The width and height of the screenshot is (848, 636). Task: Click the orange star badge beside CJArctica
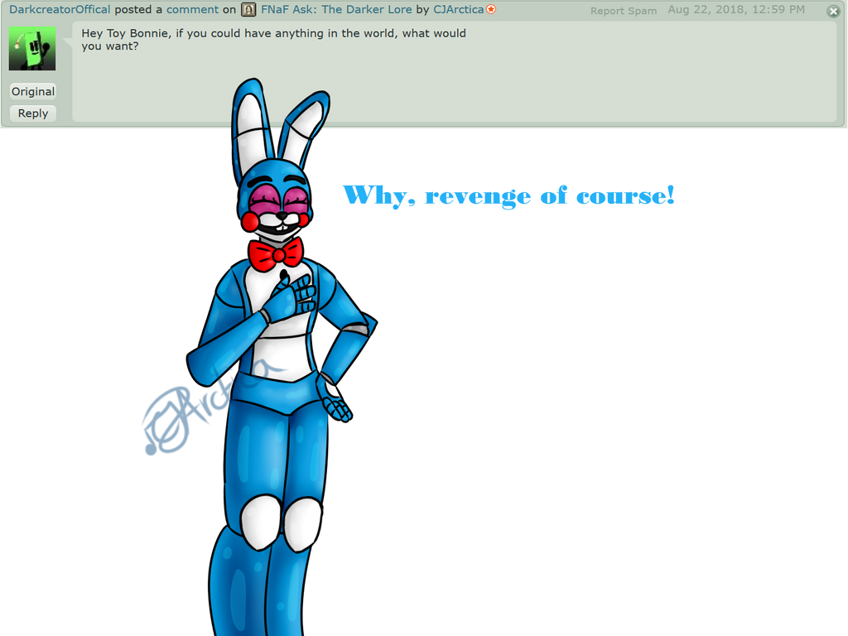[x=491, y=9]
